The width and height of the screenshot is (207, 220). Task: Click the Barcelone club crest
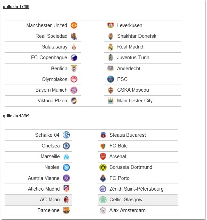[66, 210]
